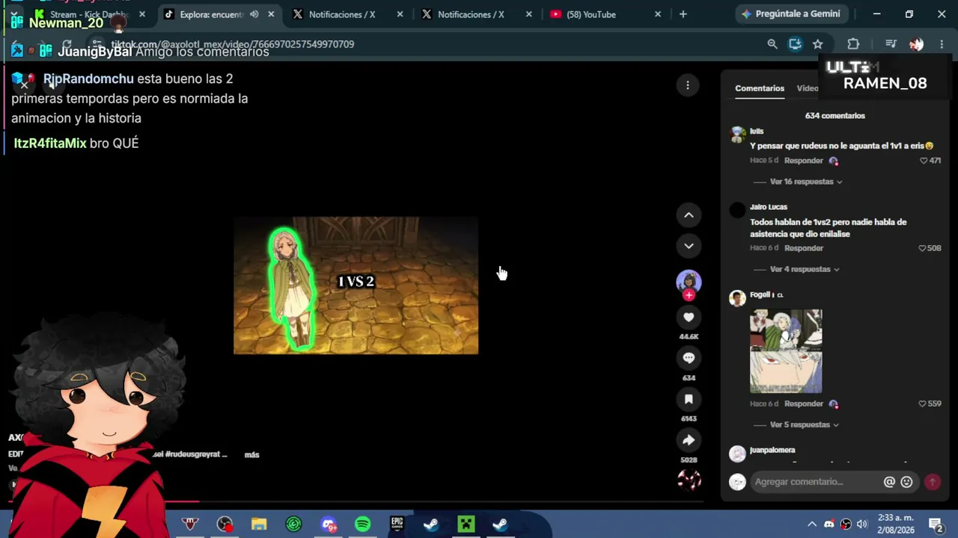Close the TikTok 'Explora' tab
Image resolution: width=958 pixels, height=538 pixels.
[x=271, y=14]
